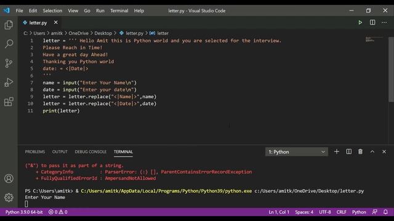The width and height of the screenshot is (394, 221).
Task: Split the editor to the right
Action: 372,23
